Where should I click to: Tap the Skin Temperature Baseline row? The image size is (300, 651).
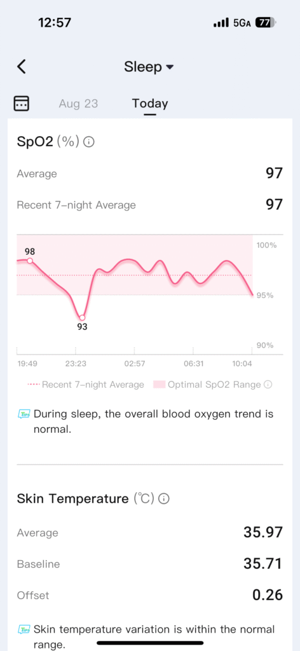coord(150,564)
